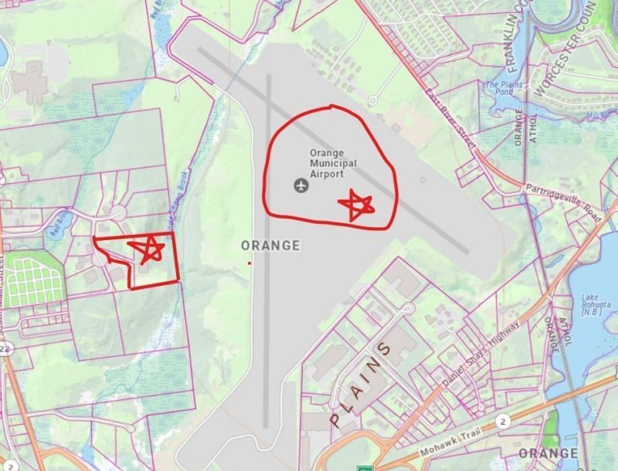Click The Plains Pond label

(x=504, y=88)
